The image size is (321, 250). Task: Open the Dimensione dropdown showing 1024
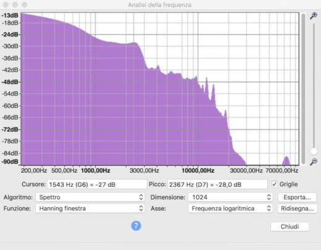click(x=230, y=197)
